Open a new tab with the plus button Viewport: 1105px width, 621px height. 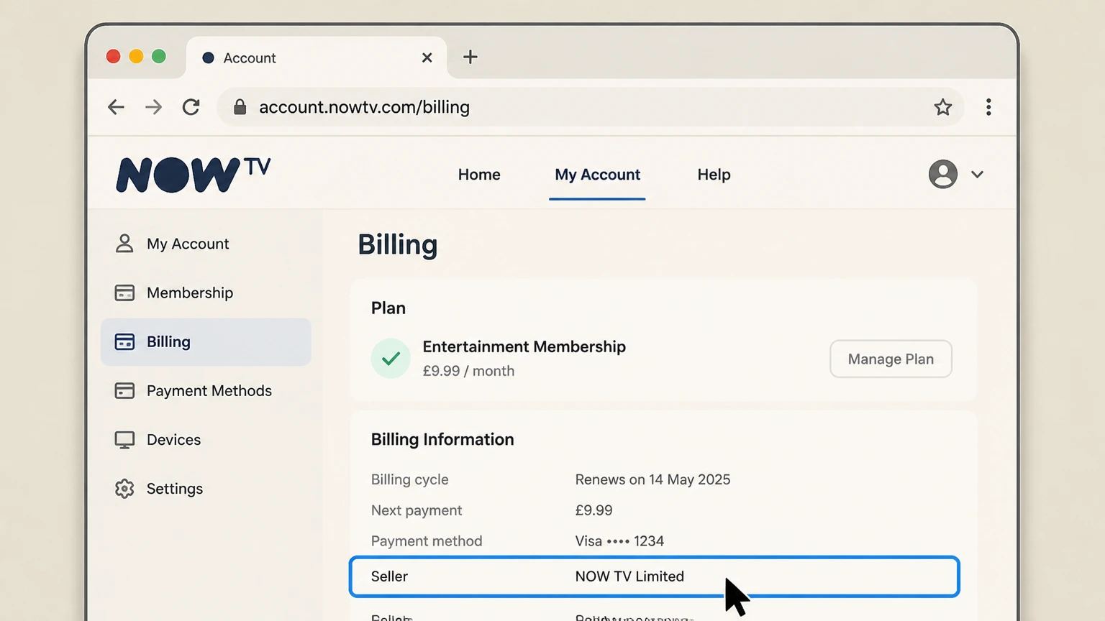pos(470,57)
